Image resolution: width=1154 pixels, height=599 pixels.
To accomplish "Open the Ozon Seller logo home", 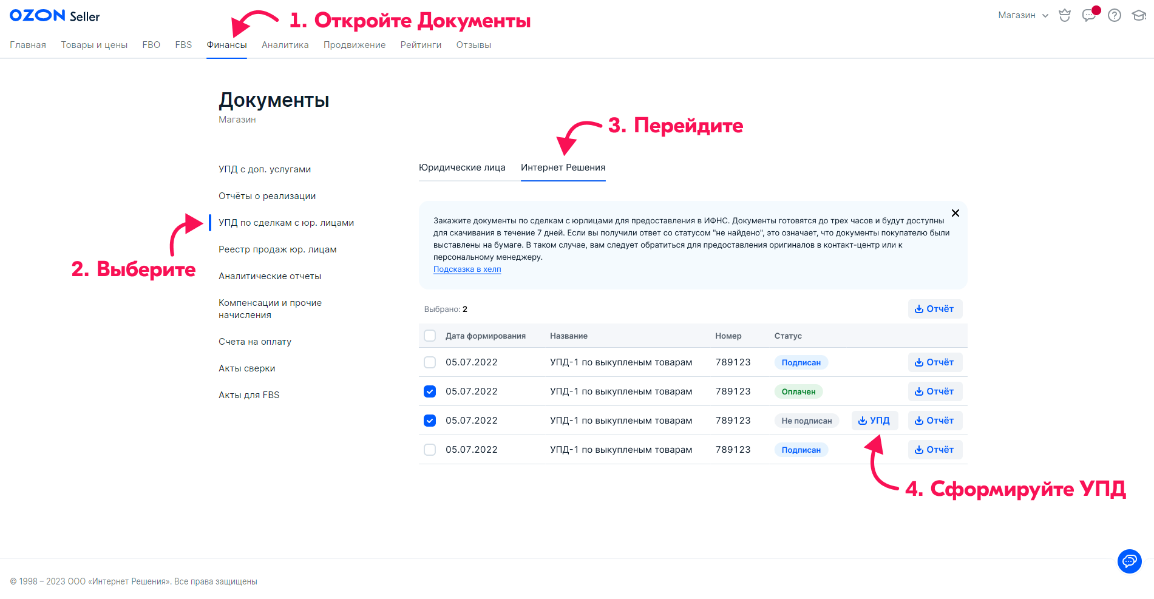I will (55, 16).
